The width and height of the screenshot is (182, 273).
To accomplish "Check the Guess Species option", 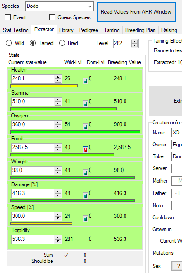I will (x=52, y=17).
